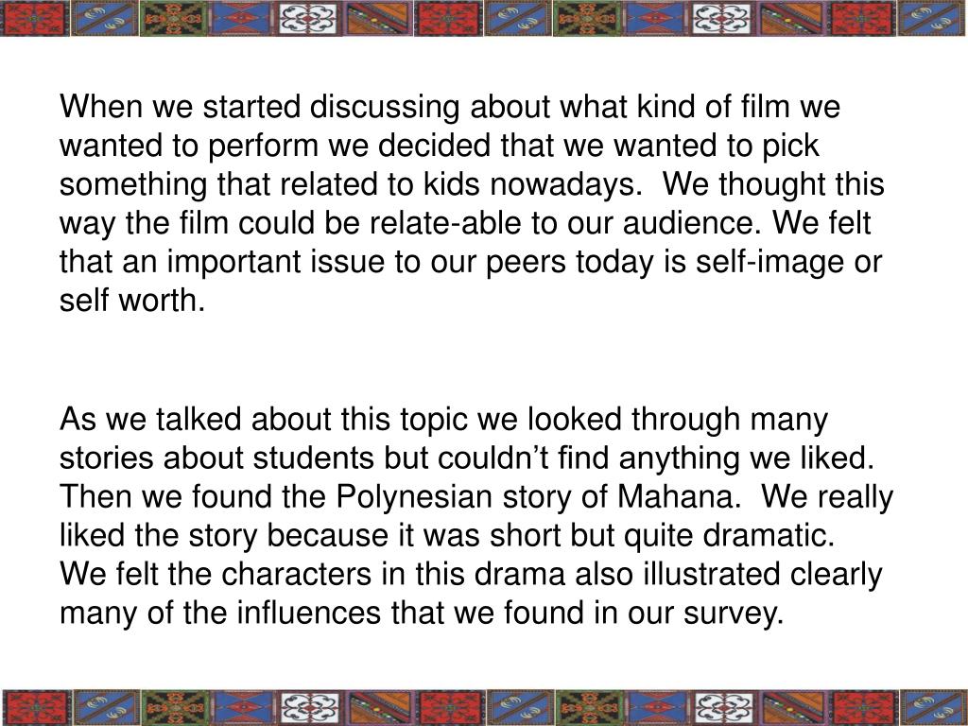968x726 pixels.
Task: Click the word "influences" in the last line
Action: [x=309, y=613]
